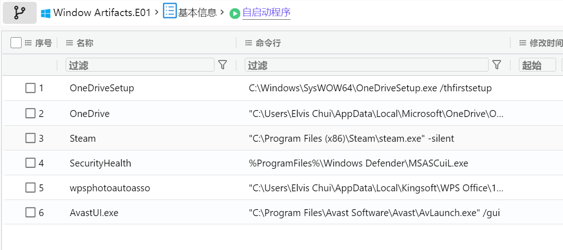
Task: Click the Windows Defender MSASCuiL.exe command line
Action: 358,163
